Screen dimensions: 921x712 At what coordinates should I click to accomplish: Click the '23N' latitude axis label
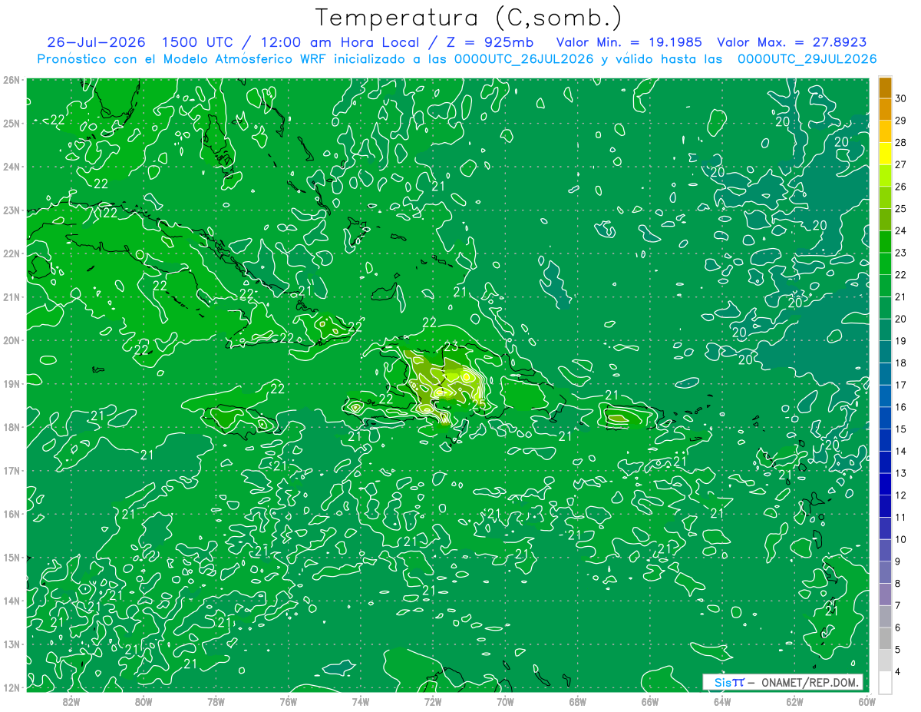(12, 210)
